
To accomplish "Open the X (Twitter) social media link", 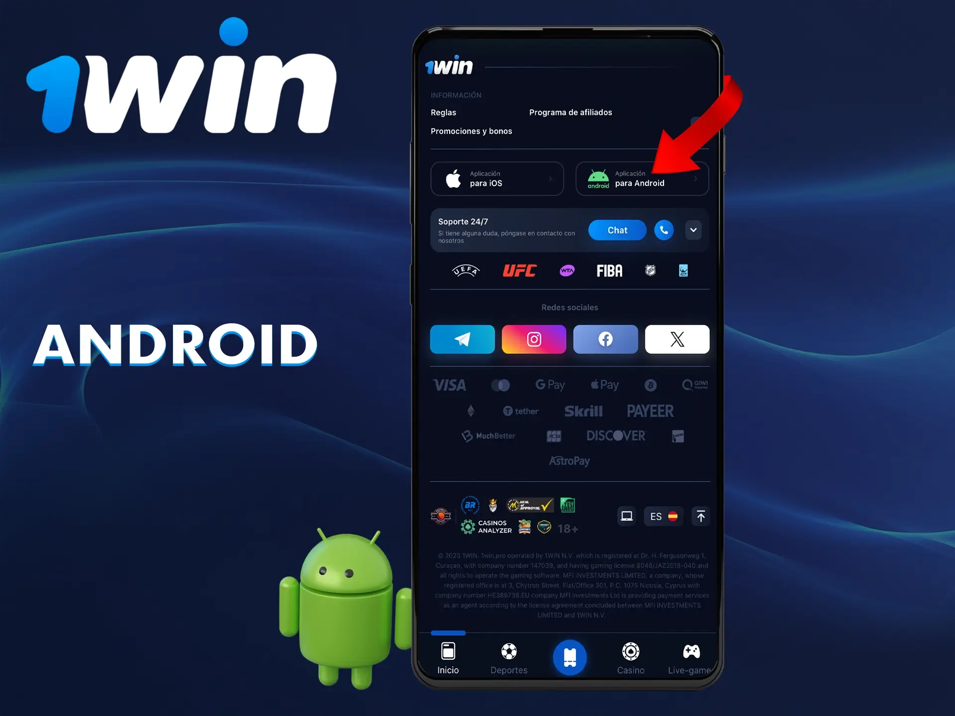I will (x=675, y=339).
